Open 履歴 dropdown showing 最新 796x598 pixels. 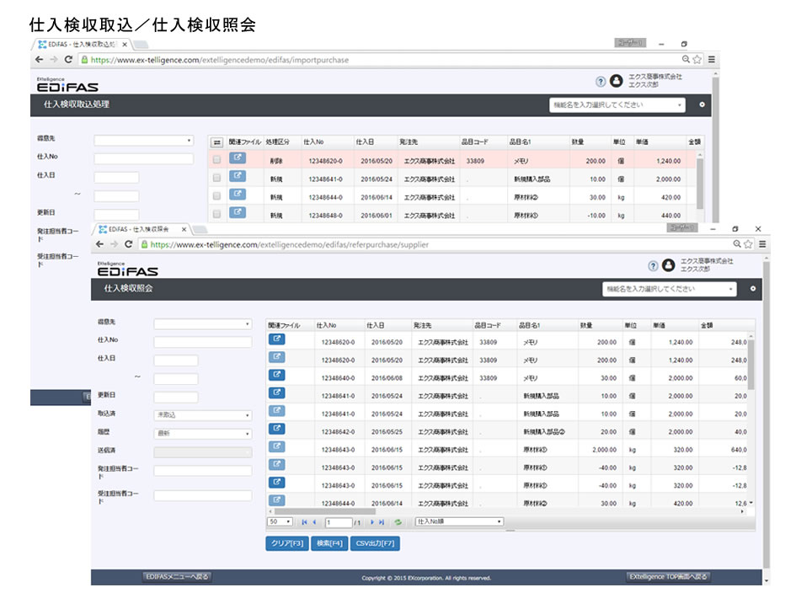202,433
